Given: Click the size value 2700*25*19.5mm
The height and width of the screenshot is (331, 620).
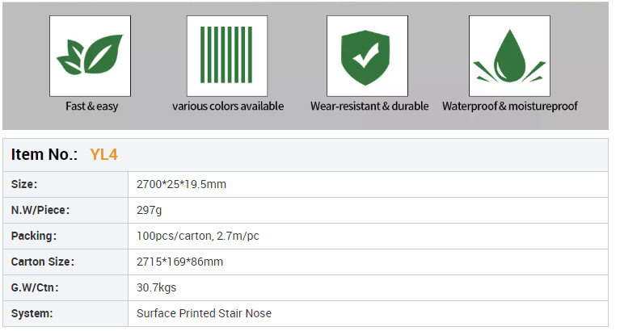Looking at the screenshot, I should [182, 184].
